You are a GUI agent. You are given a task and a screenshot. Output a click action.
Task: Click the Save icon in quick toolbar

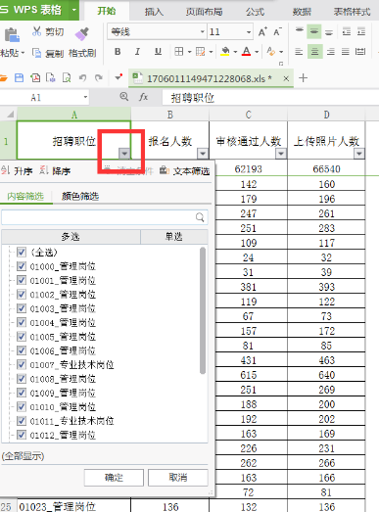[x=20, y=78]
